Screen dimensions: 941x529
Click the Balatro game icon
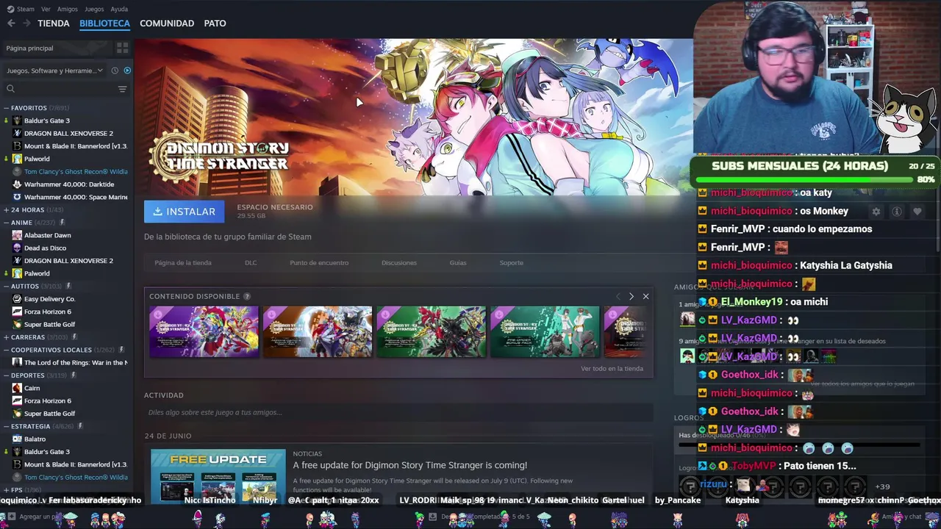pos(17,439)
